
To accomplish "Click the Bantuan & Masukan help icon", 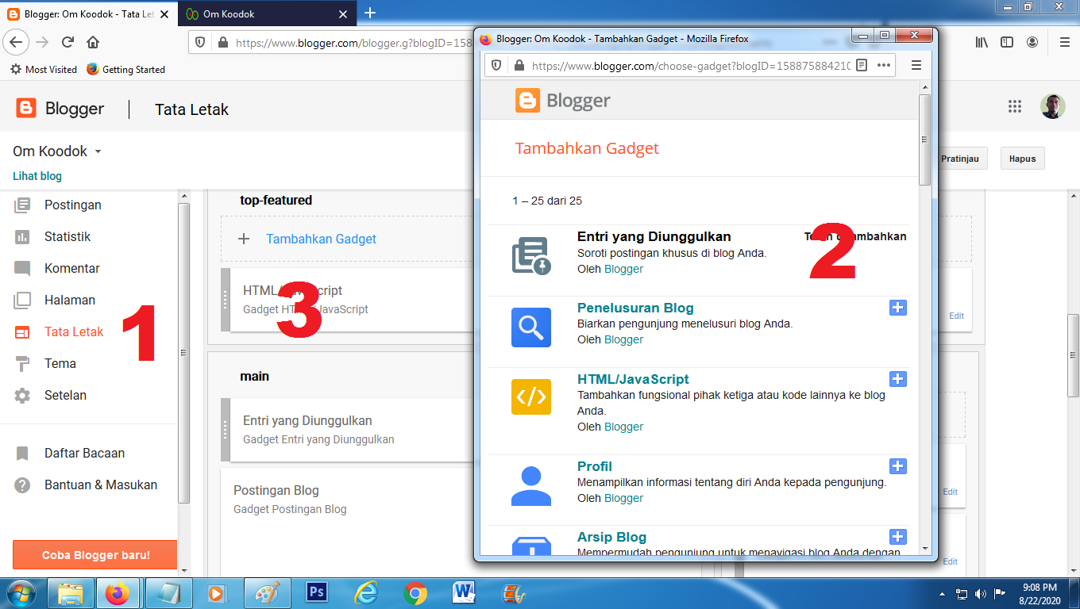I will 22,485.
